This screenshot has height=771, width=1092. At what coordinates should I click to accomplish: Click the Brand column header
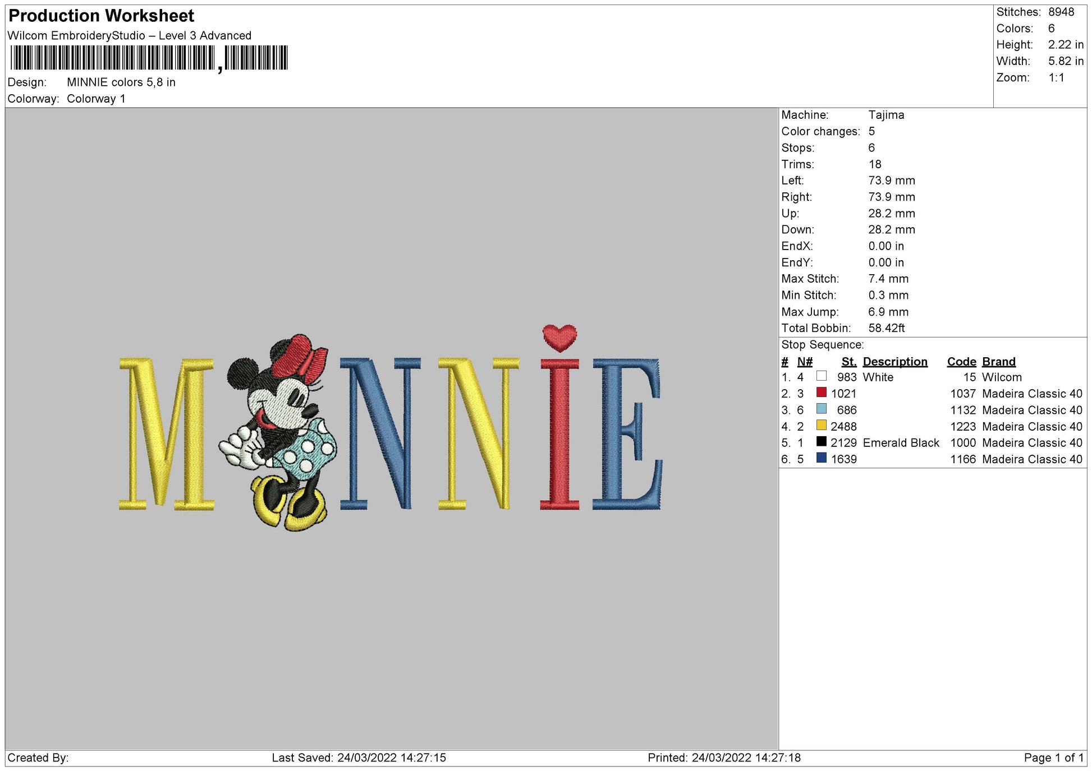998,362
